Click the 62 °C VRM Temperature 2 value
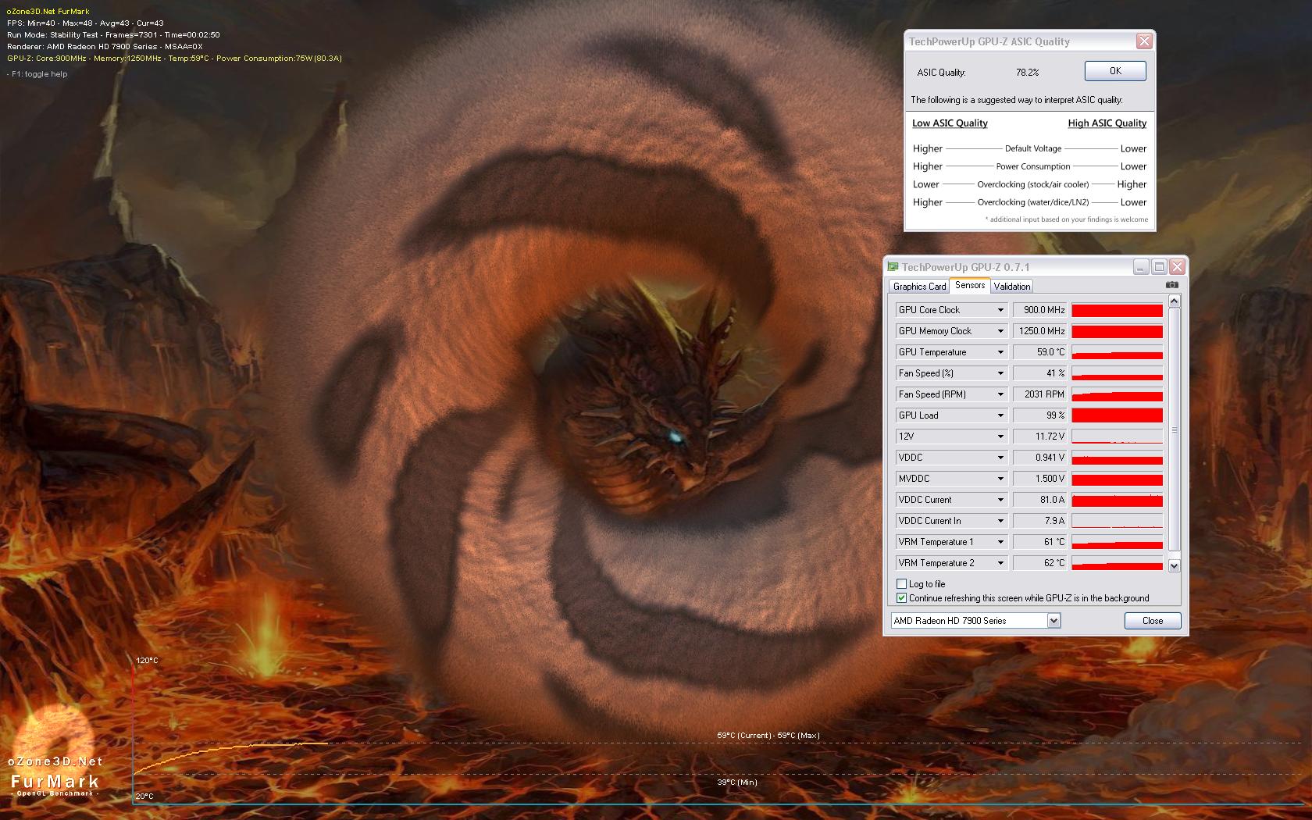Image resolution: width=1312 pixels, height=820 pixels. 1039,563
